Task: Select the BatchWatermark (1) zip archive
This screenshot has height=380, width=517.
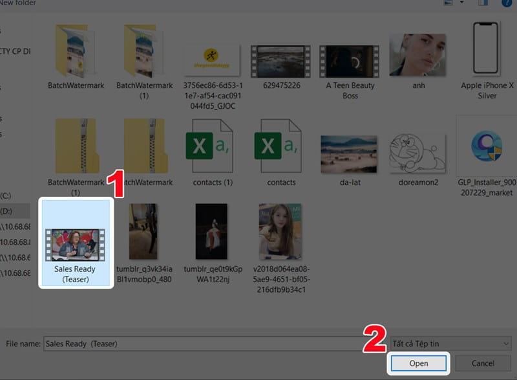Action: click(x=76, y=157)
